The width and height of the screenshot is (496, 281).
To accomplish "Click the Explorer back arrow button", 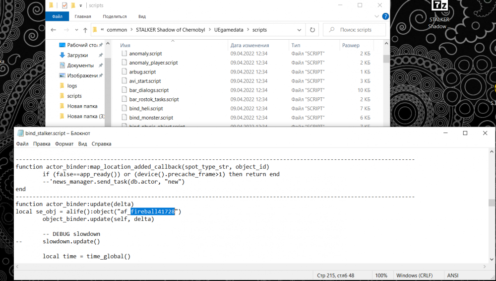I will (53, 30).
